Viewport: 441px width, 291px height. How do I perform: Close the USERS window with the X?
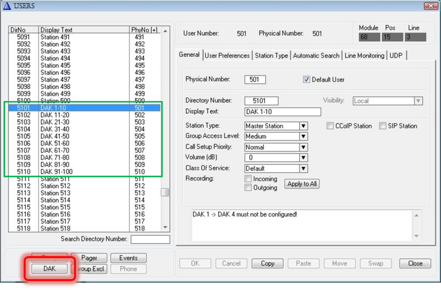point(431,6)
